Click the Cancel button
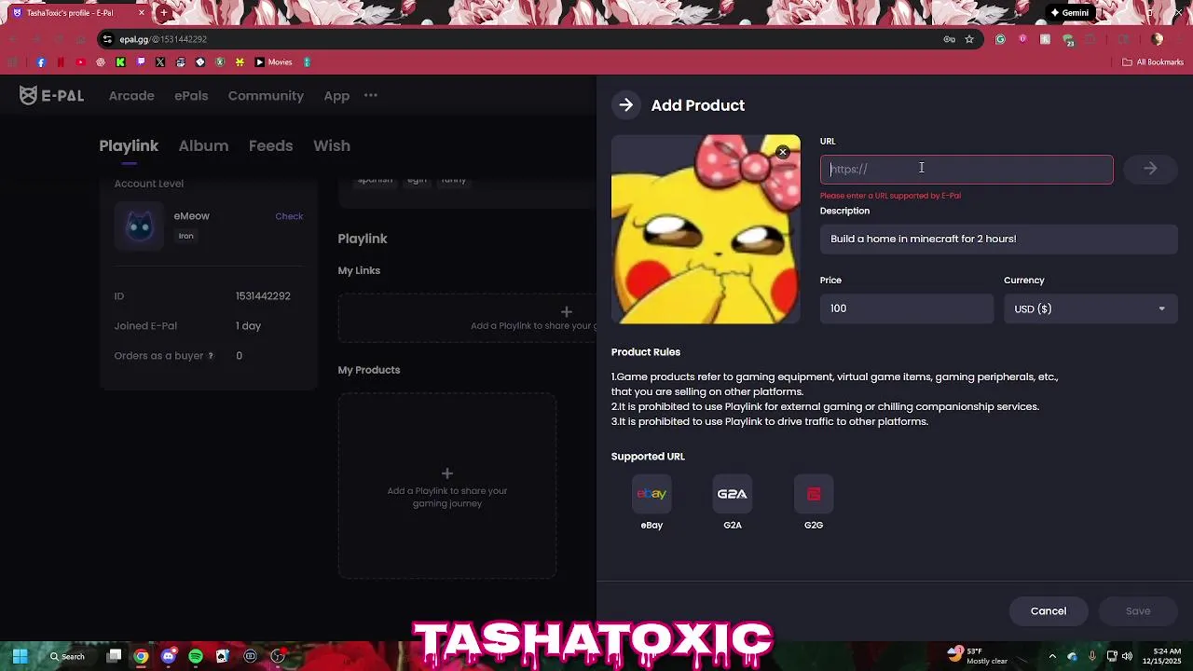This screenshot has height=671, width=1193. 1049,611
